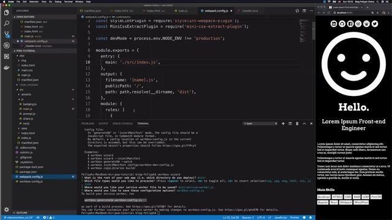Open the Source Control view
The height and width of the screenshot is (220, 392).
point(7,34)
